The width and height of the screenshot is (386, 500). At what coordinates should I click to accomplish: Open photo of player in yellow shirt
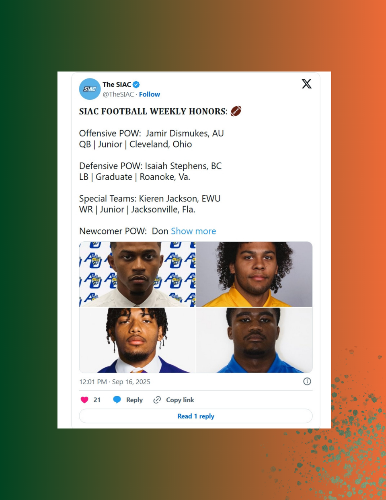tap(255, 274)
